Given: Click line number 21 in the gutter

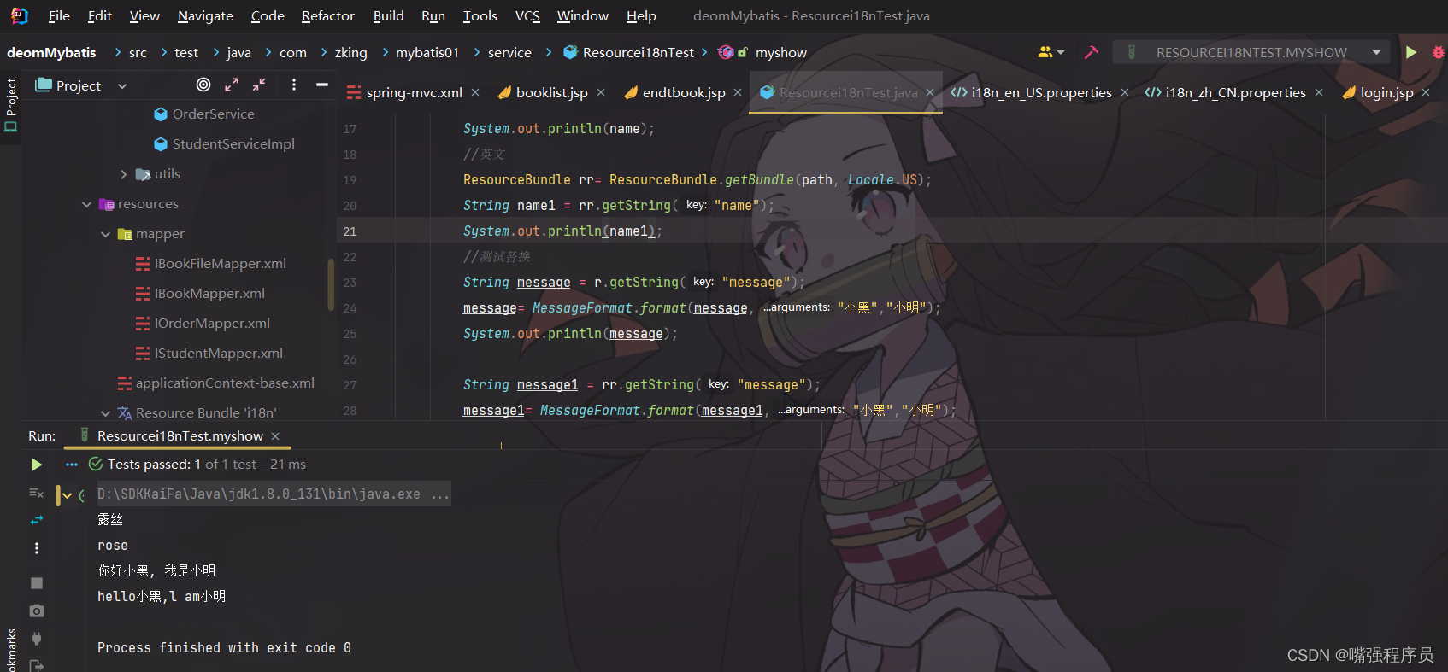Looking at the screenshot, I should (350, 231).
